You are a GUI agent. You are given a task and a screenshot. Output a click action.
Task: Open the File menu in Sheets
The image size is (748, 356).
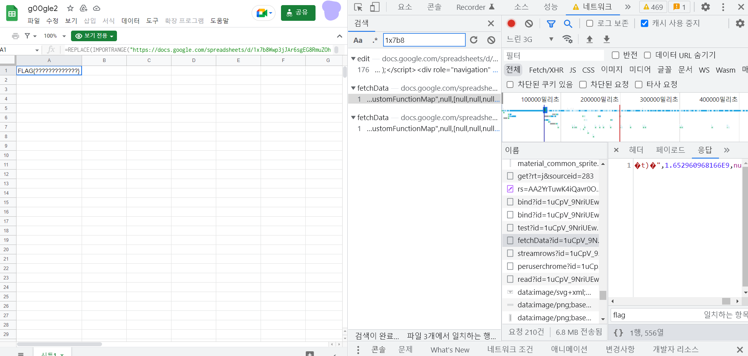(33, 21)
